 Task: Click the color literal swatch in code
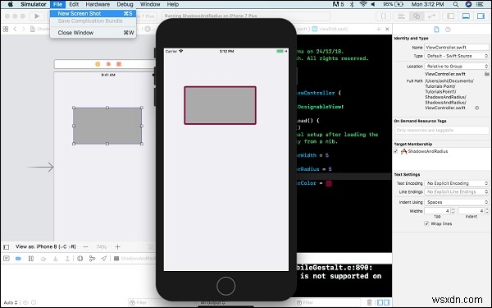(329, 183)
